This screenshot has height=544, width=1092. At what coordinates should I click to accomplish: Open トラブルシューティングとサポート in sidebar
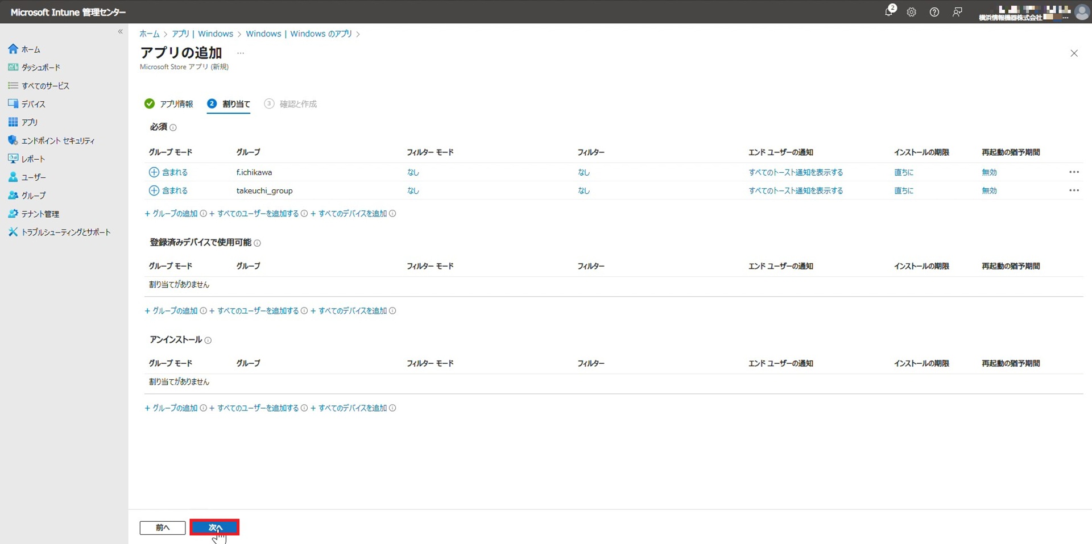[x=65, y=232]
